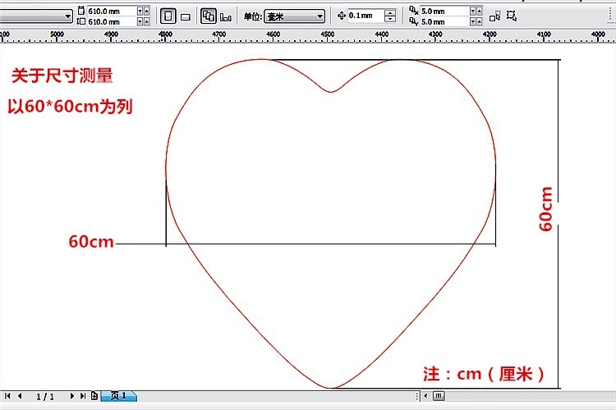Decrease page height with down arrow

click(x=140, y=21)
